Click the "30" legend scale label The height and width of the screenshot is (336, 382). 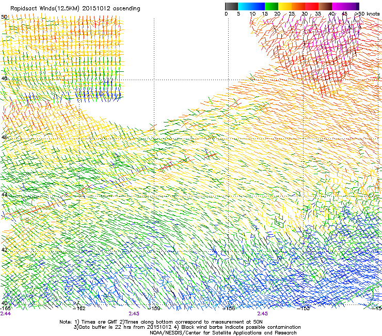click(305, 13)
